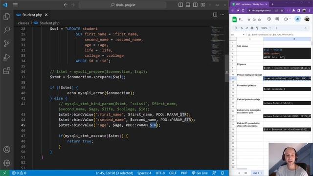Collapse the Sheets menu header arrow
This screenshot has width=313, height=176.
[x=306, y=28]
